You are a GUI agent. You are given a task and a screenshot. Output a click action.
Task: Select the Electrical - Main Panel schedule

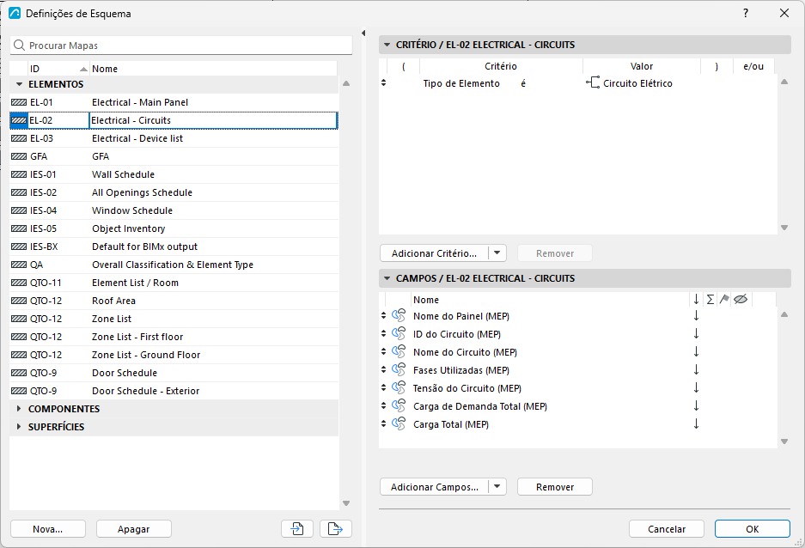(x=174, y=102)
